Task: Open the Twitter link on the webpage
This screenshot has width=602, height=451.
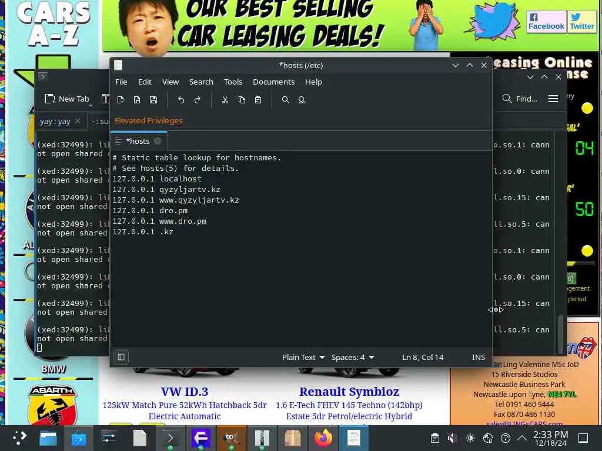Action: click(581, 22)
